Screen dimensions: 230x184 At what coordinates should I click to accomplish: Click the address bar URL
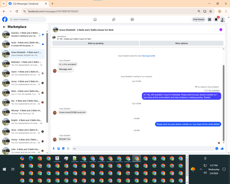tap(53, 11)
